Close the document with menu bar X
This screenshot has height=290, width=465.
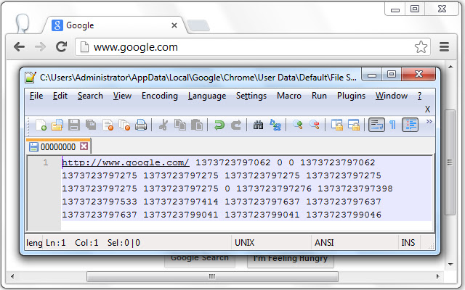427,109
